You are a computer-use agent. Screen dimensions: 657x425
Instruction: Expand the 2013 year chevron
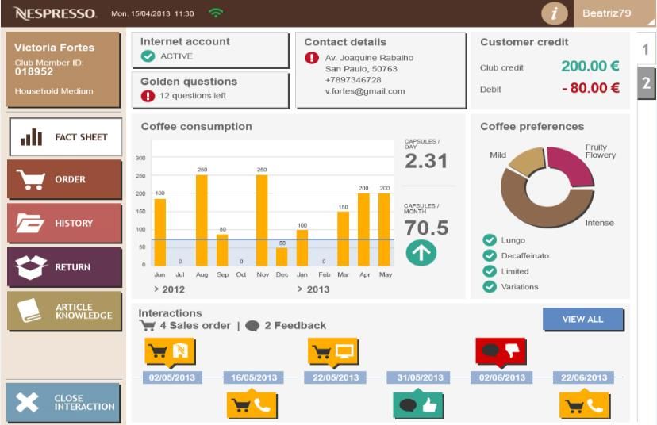[x=300, y=289]
